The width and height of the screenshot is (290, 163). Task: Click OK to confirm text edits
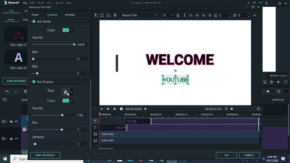tap(226, 155)
